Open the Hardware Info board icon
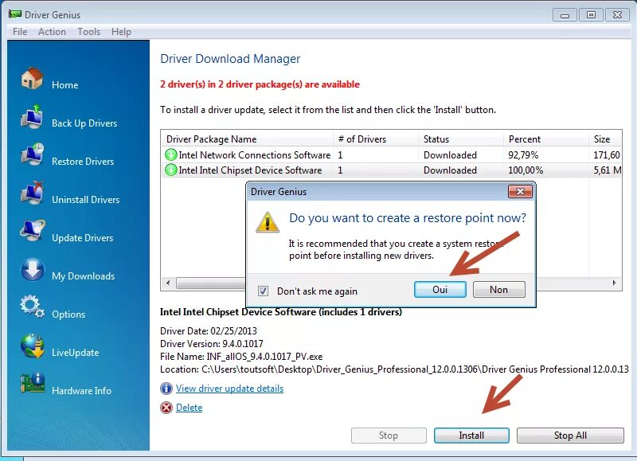 point(32,384)
